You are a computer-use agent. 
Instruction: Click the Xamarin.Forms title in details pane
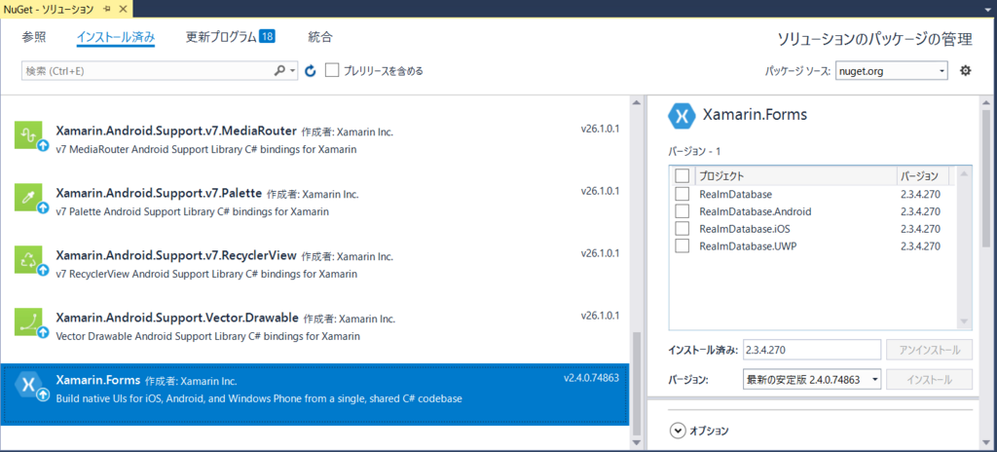click(755, 115)
